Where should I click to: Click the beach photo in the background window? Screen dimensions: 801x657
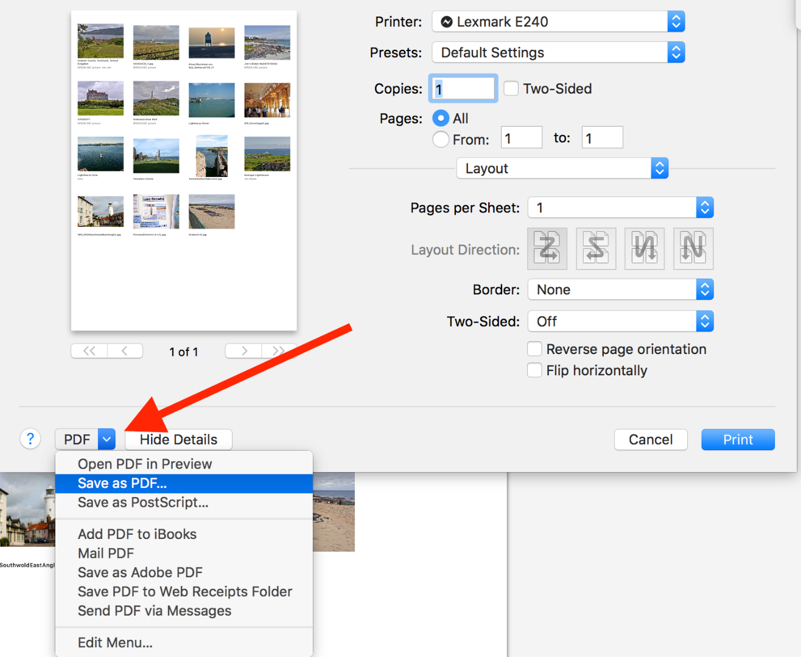click(x=334, y=512)
